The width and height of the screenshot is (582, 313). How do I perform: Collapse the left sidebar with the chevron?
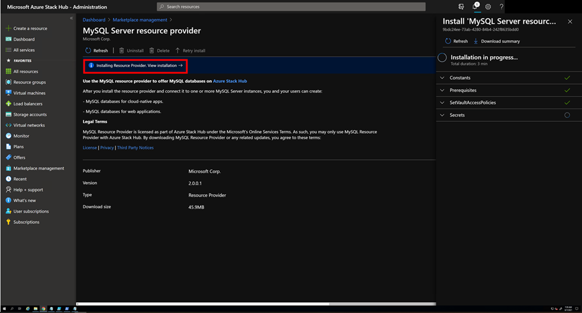(71, 18)
